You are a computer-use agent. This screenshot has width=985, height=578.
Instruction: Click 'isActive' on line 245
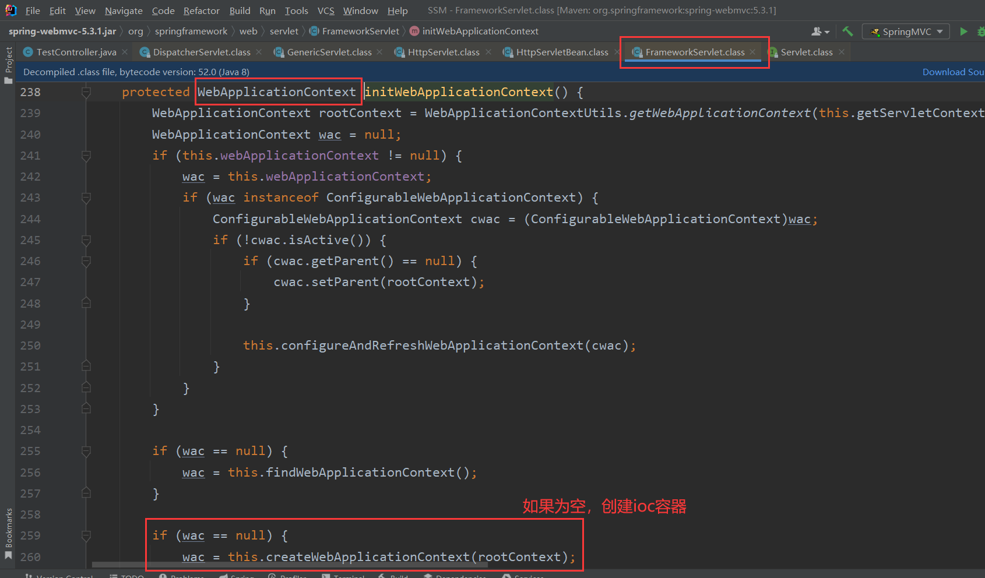pyautogui.click(x=319, y=240)
